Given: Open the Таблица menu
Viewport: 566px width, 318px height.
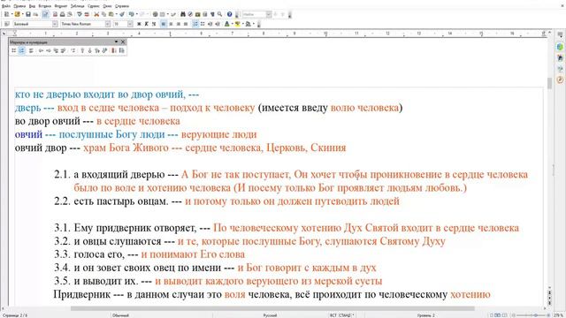Looking at the screenshot, I should (x=77, y=6).
